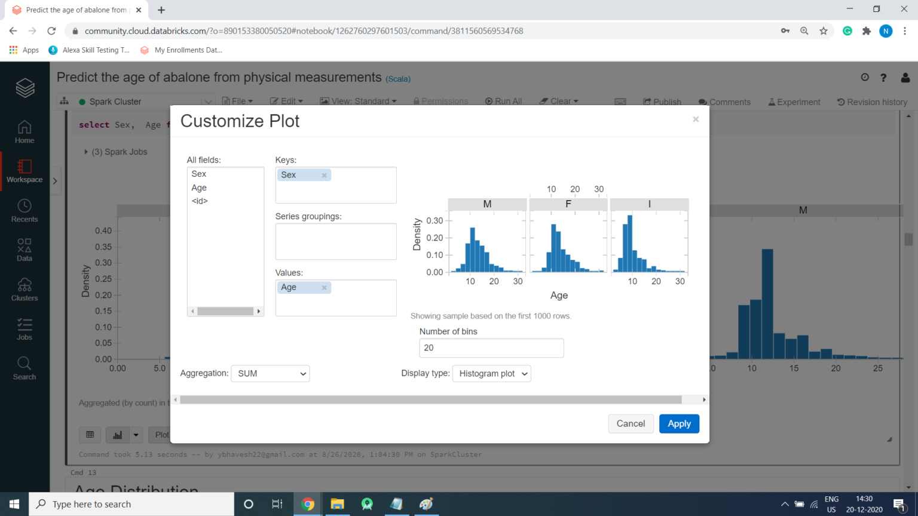Open the Jobs sidebar icon
This screenshot has height=516, width=918.
25,329
